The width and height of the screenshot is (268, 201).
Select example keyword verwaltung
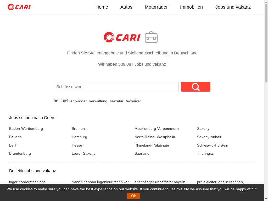pyautogui.click(x=98, y=101)
